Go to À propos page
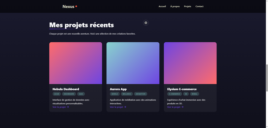Screen dimensions: 268x128 pyautogui.click(x=175, y=6)
